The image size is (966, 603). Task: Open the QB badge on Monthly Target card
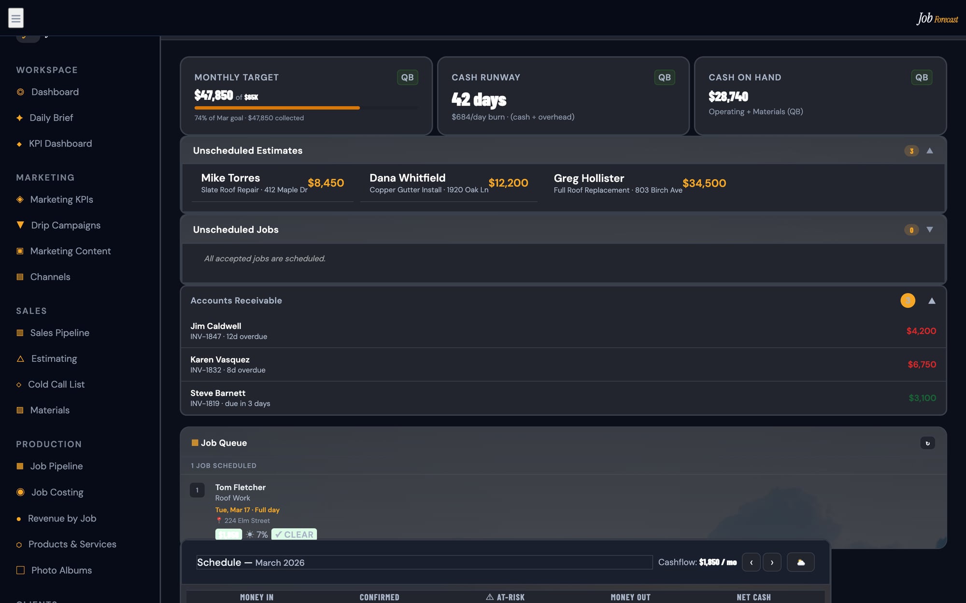(407, 77)
